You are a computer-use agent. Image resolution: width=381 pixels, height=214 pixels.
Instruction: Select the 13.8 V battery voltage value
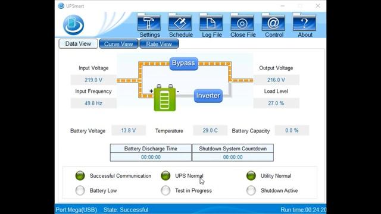(129, 130)
